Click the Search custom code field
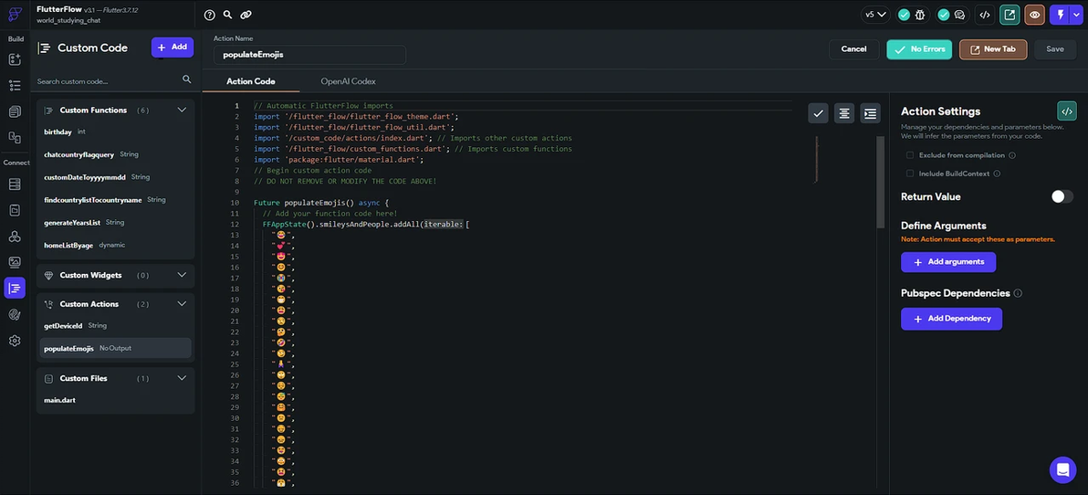 (108, 81)
